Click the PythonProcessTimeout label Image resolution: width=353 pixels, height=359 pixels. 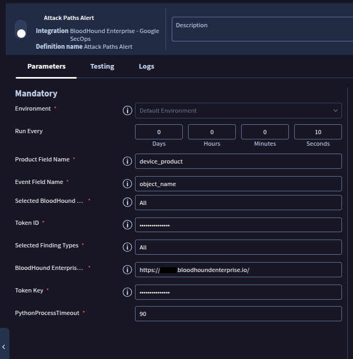coord(47,313)
